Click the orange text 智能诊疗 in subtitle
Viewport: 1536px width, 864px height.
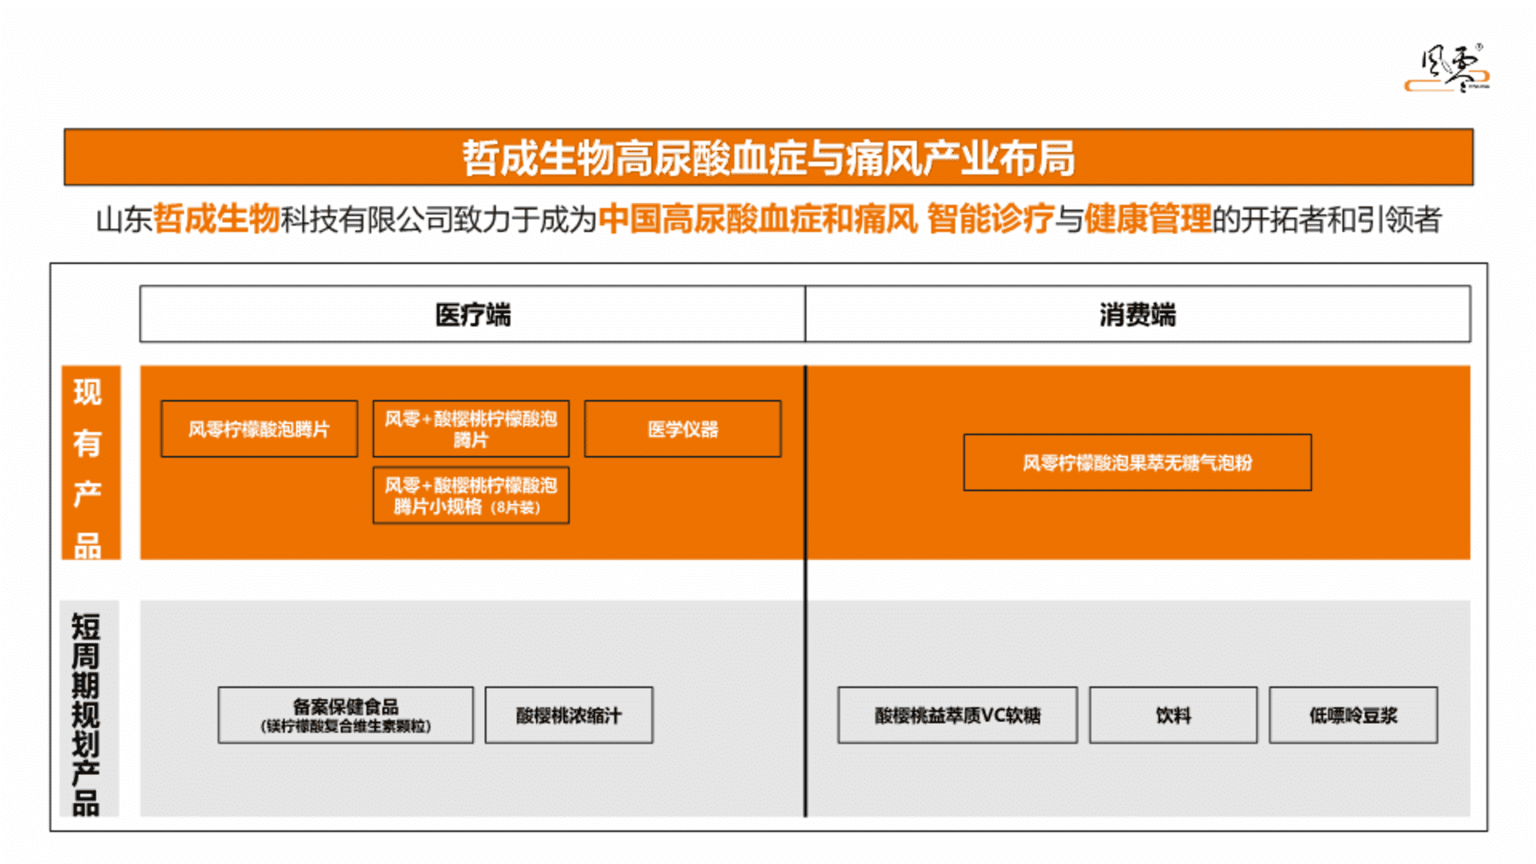click(x=989, y=219)
